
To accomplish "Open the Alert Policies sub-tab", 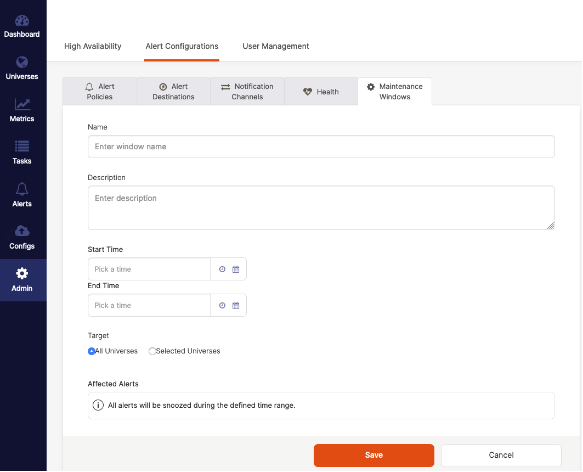I will (100, 92).
